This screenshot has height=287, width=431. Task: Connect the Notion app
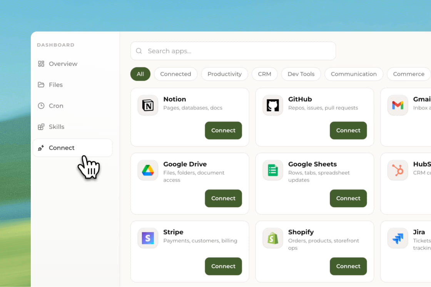224,130
